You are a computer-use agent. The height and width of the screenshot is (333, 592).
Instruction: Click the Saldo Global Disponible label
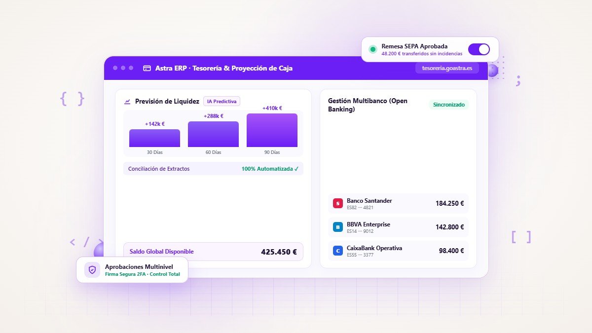click(162, 252)
